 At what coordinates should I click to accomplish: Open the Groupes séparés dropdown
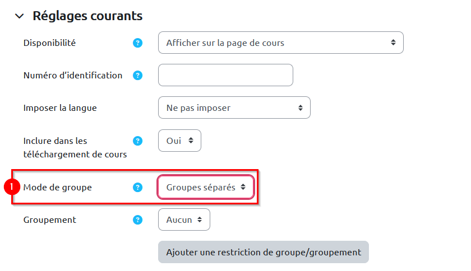206,188
